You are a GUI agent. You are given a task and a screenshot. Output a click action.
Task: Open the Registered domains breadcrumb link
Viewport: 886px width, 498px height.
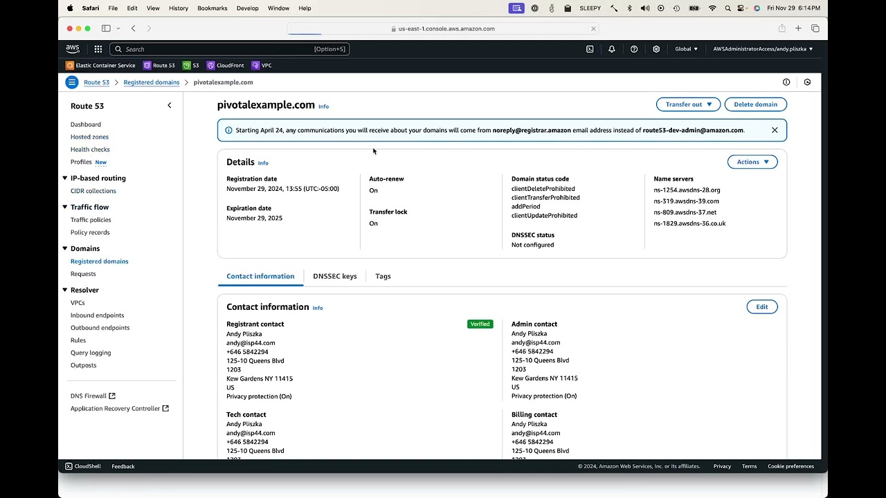coord(152,82)
